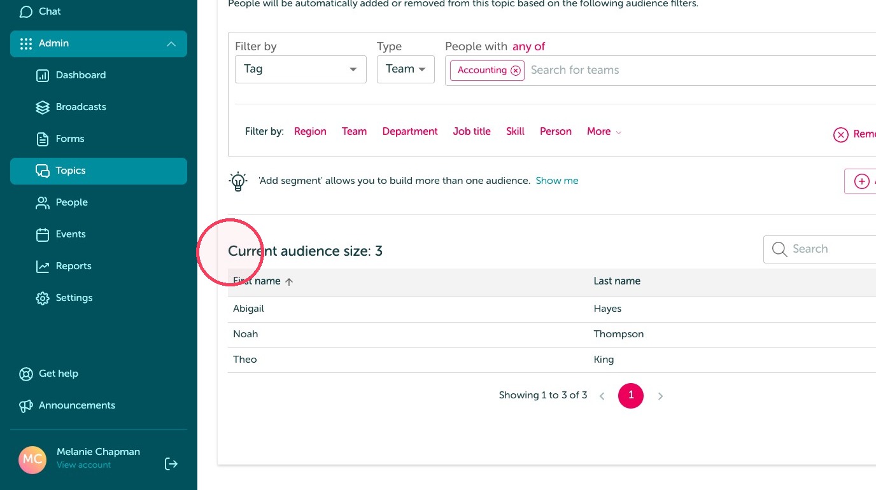
Task: Click the audience search magnifier icon
Action: [x=779, y=249]
